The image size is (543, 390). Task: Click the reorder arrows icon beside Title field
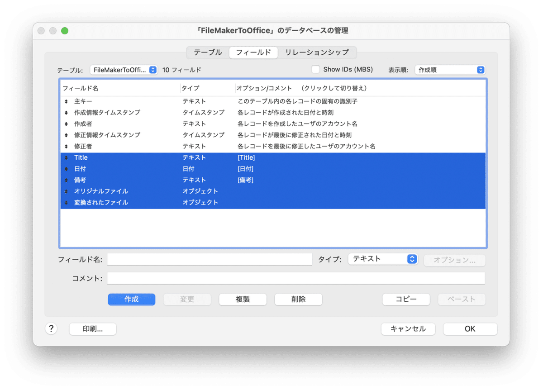click(x=66, y=157)
